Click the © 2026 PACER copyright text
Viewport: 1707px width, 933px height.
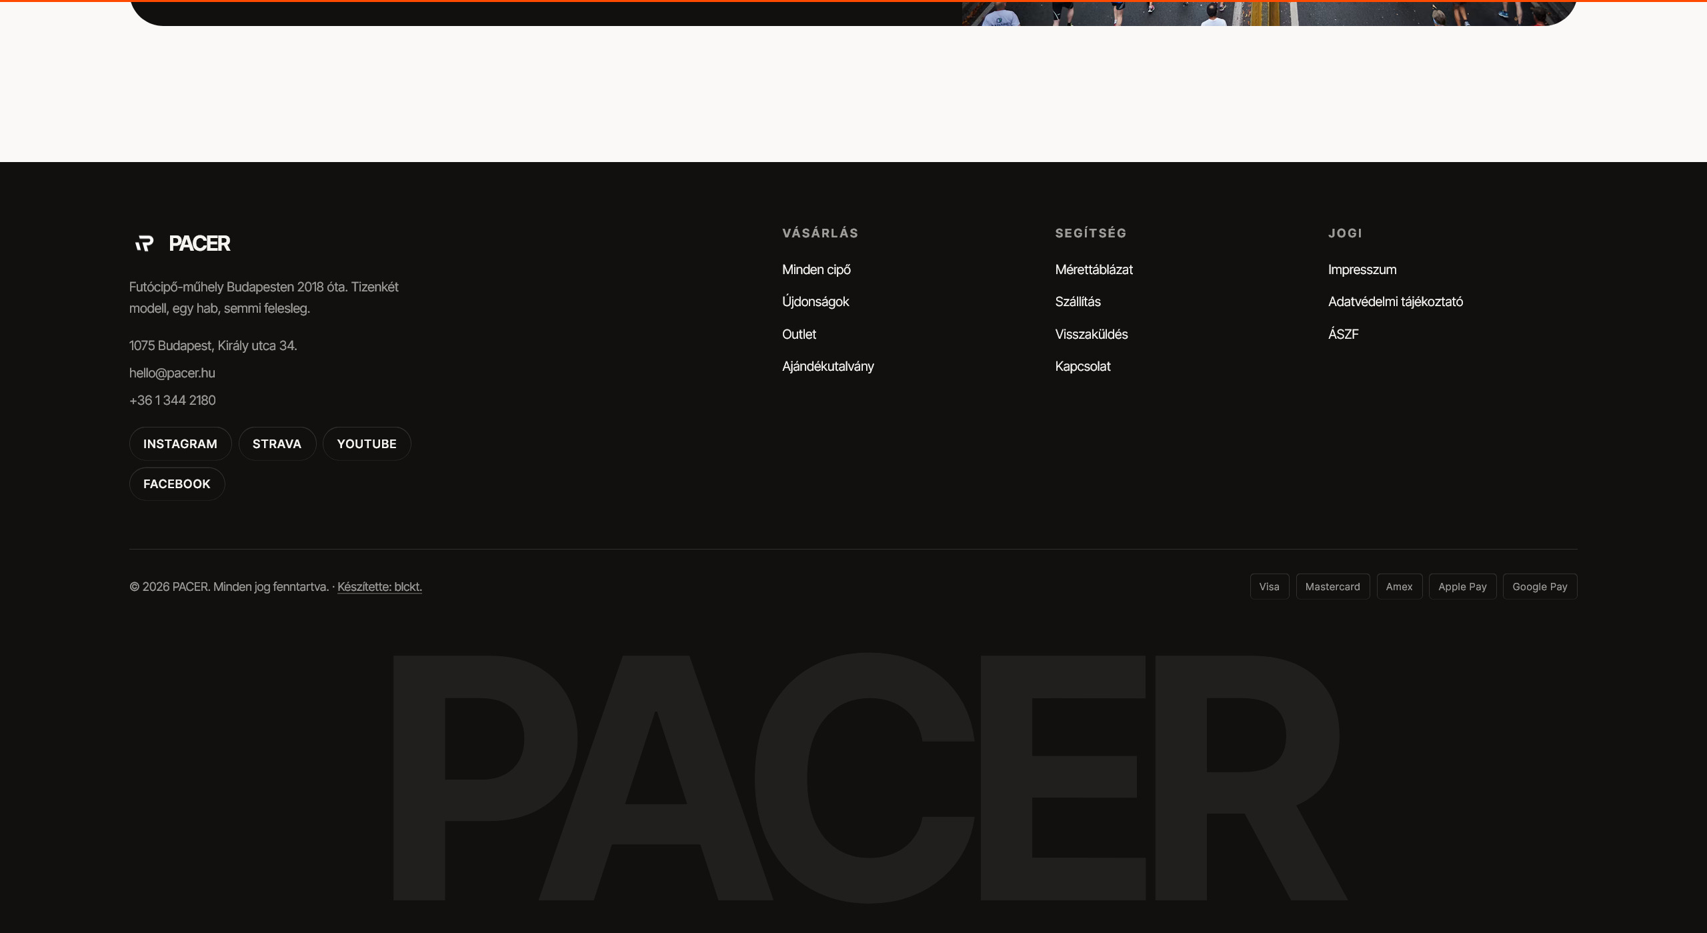[x=229, y=587]
